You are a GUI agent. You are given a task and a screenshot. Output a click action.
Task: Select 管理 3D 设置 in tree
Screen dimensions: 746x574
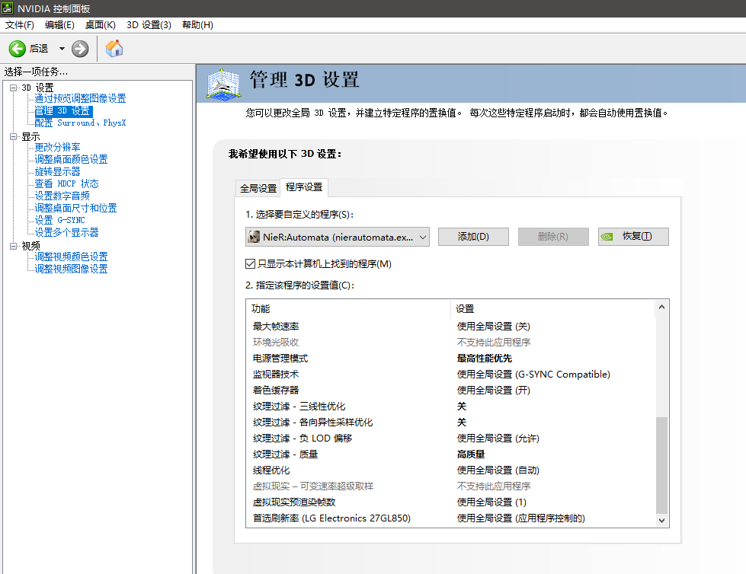click(x=63, y=110)
